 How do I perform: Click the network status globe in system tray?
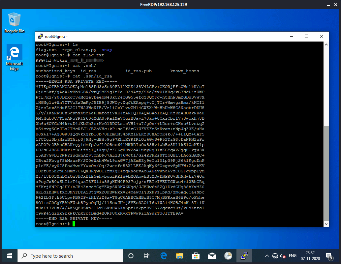(x=275, y=256)
